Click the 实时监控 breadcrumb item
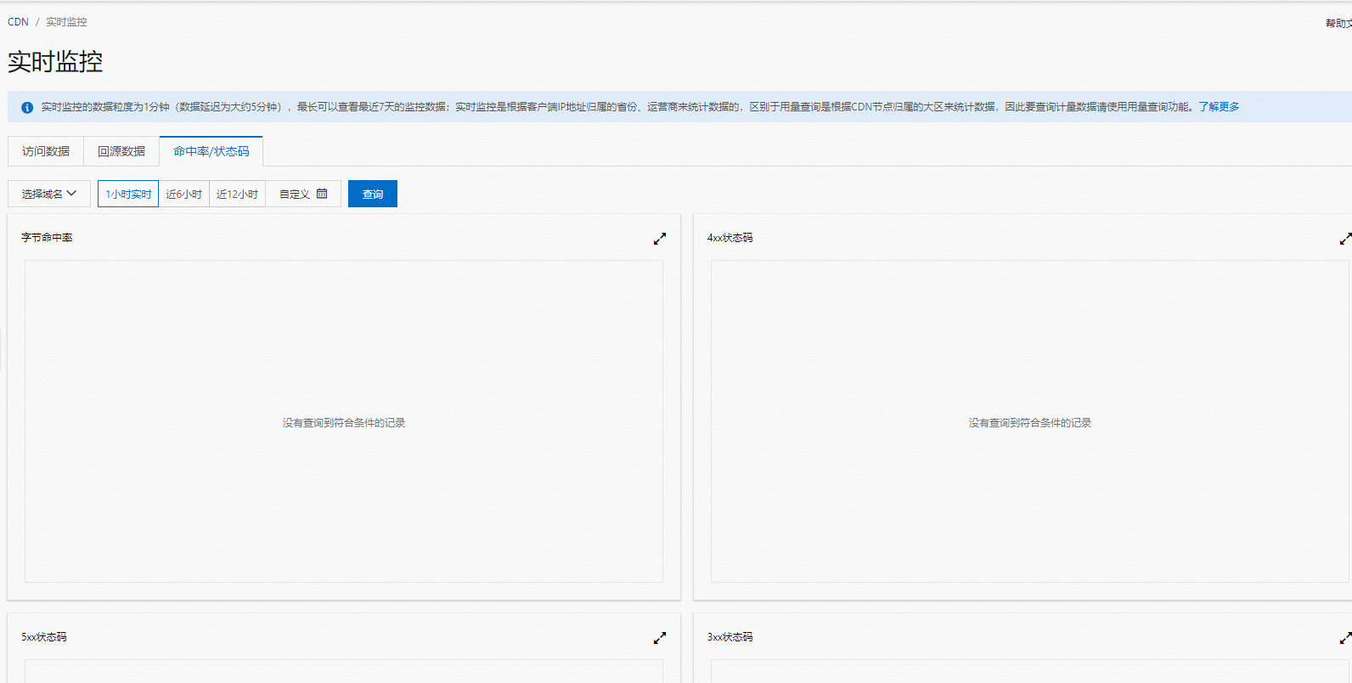This screenshot has width=1352, height=683. pos(66,22)
